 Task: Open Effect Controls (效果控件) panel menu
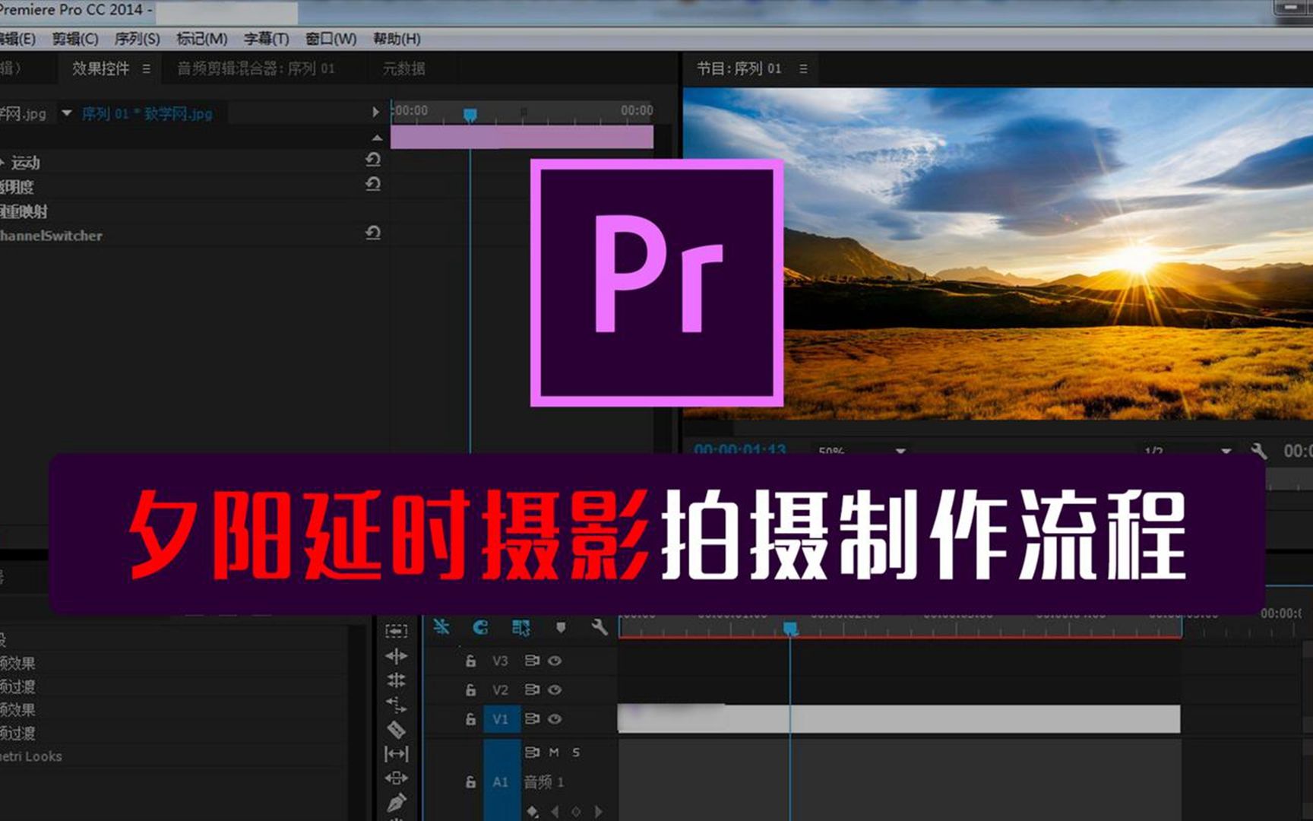click(x=147, y=68)
